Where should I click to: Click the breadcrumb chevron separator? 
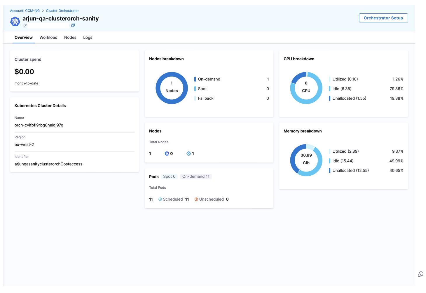43,11
